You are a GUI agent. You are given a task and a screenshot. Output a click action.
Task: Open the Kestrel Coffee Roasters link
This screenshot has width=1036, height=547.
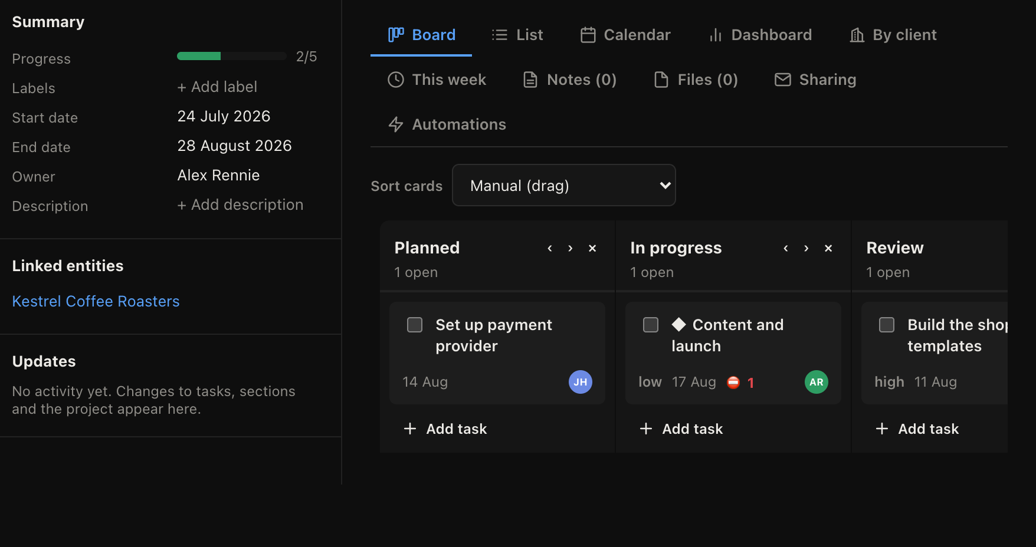[x=96, y=301]
